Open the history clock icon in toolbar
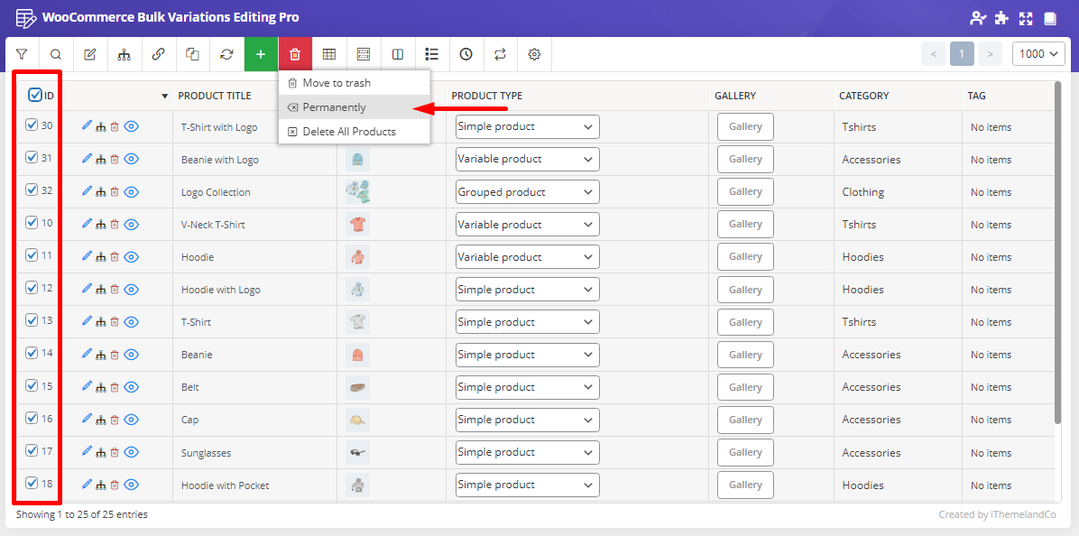This screenshot has width=1079, height=536. pyautogui.click(x=466, y=54)
